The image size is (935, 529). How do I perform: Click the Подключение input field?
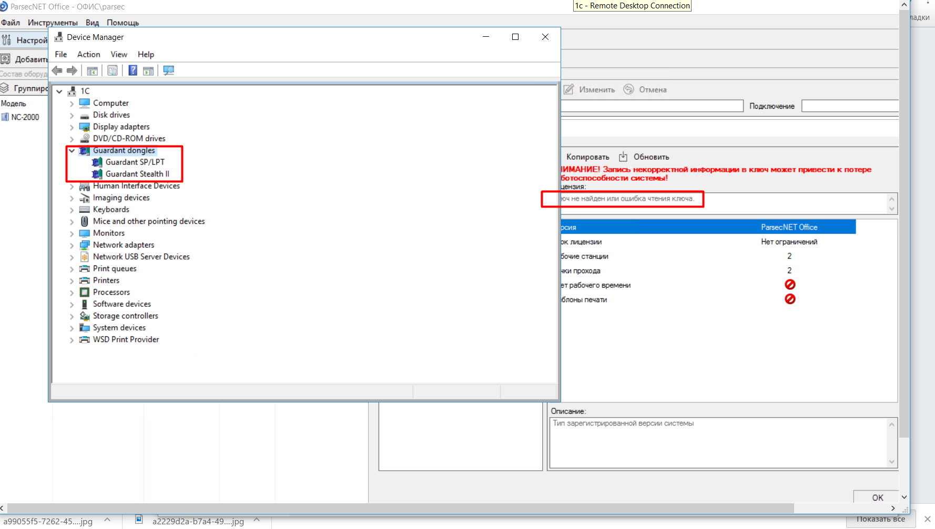pos(849,106)
